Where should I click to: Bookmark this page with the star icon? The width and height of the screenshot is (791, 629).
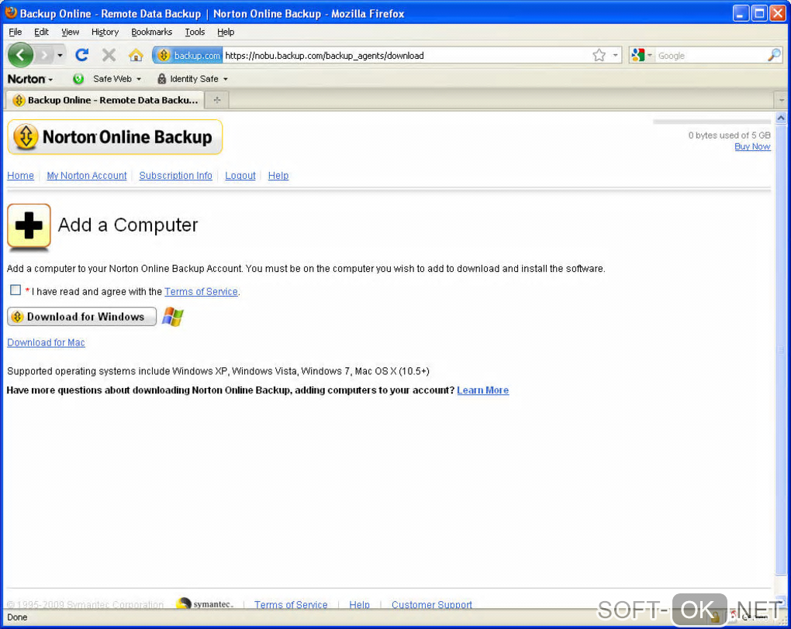[599, 56]
